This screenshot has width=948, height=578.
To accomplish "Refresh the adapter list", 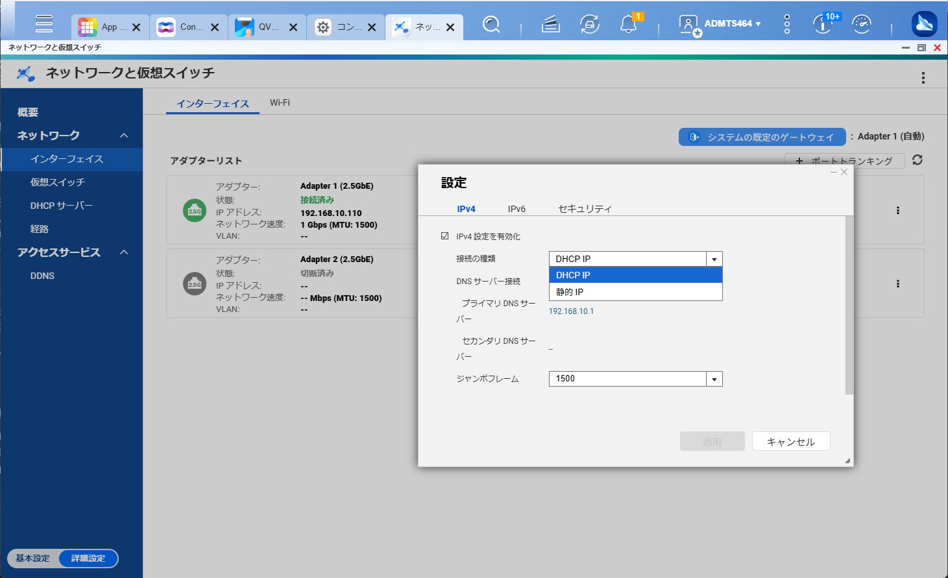I will (918, 160).
